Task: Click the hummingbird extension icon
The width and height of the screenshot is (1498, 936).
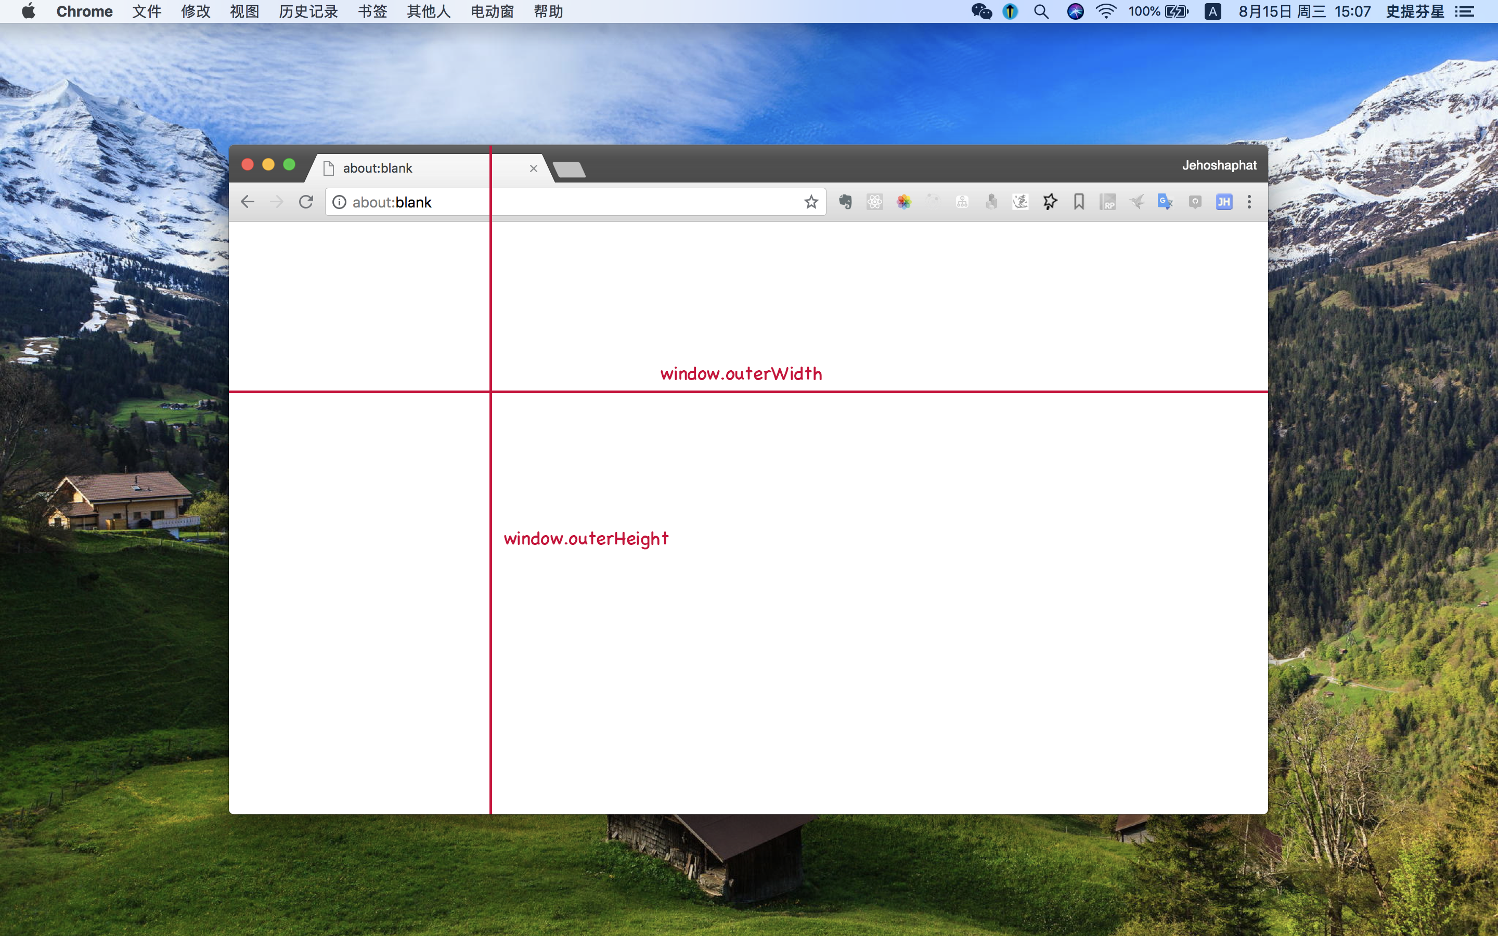Action: pos(1137,202)
